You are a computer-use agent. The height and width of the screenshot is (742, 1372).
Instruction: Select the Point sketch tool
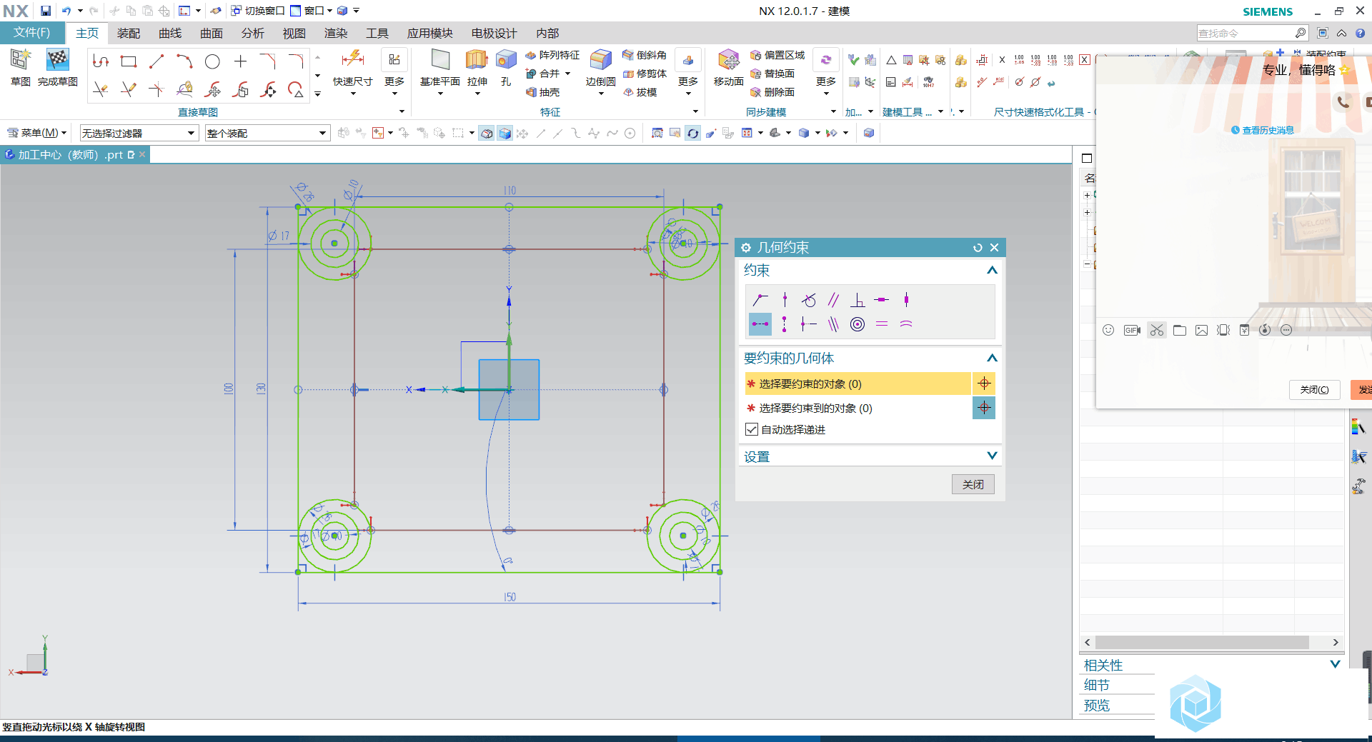point(240,61)
